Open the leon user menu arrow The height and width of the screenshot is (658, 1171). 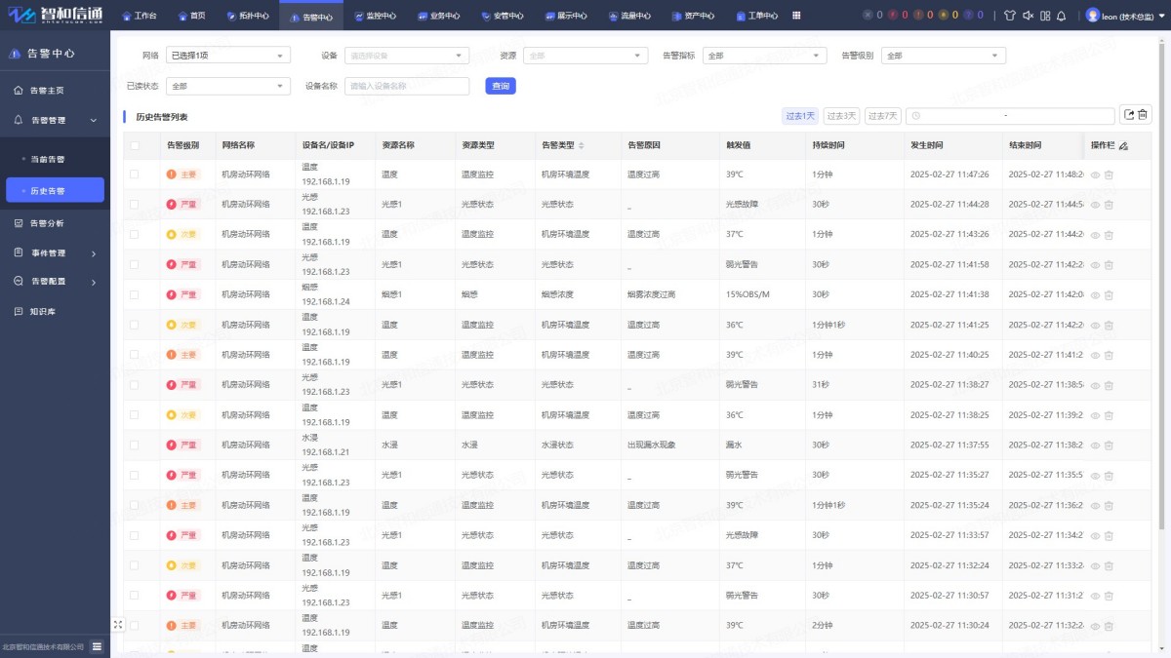pos(1161,17)
